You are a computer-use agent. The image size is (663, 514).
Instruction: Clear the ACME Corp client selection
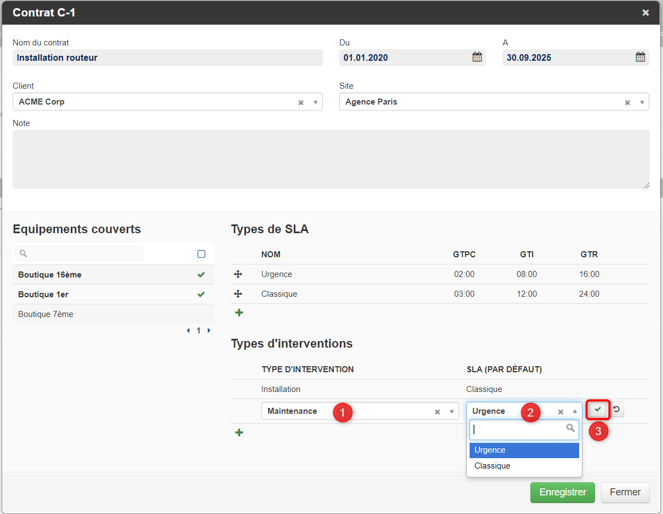[301, 102]
